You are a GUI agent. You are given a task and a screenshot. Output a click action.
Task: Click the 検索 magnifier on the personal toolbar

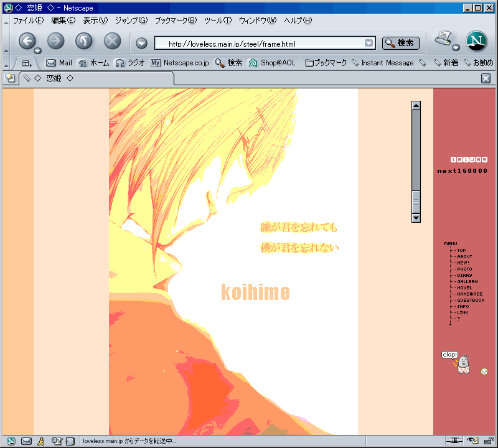click(228, 63)
